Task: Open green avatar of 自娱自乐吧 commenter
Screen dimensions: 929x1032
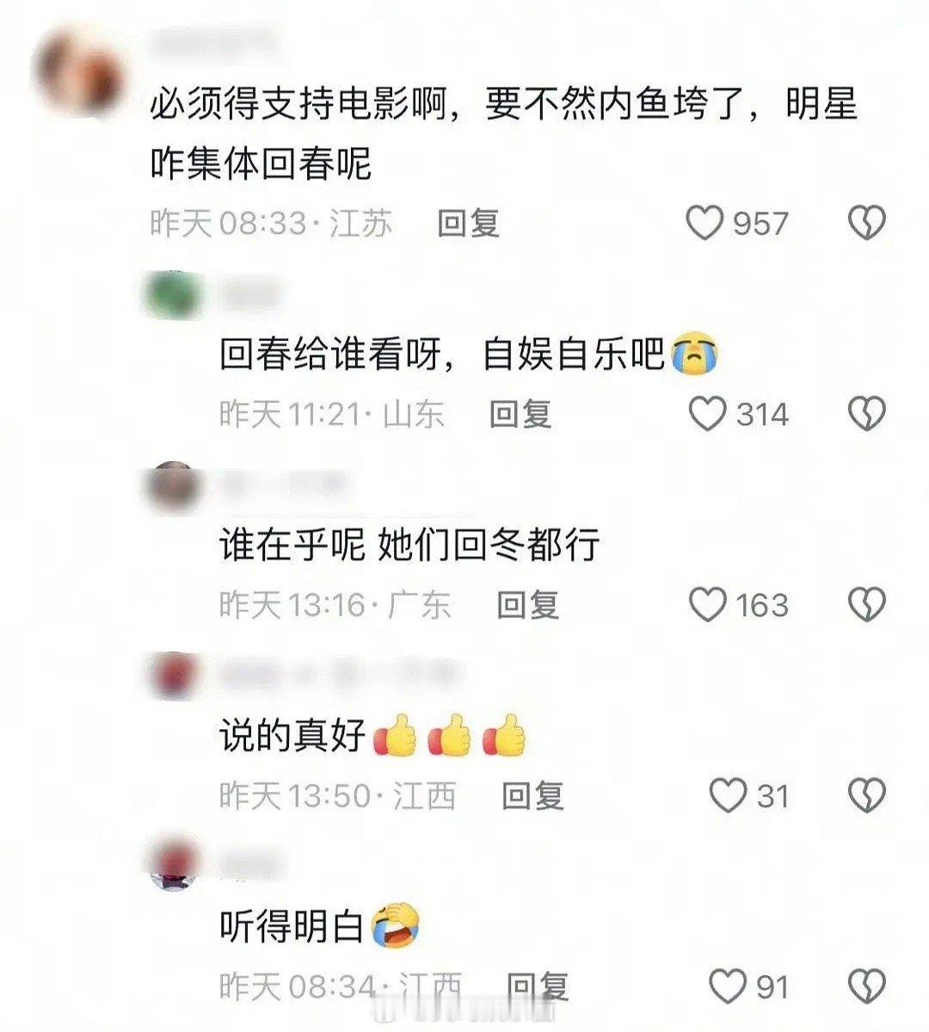Action: click(x=173, y=294)
